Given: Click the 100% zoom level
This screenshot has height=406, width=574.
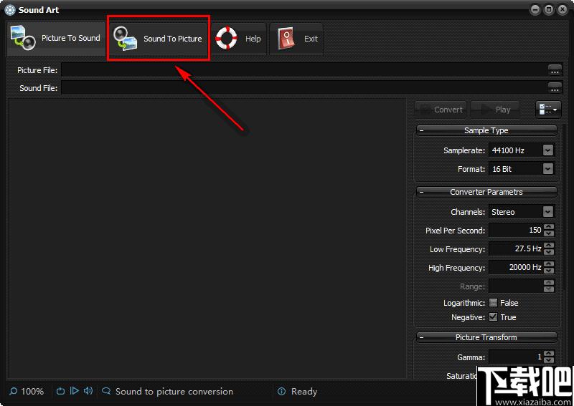Looking at the screenshot, I should [32, 392].
